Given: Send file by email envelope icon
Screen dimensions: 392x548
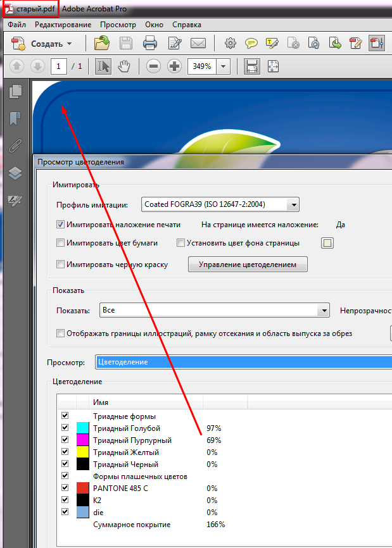Looking at the screenshot, I should pos(198,44).
